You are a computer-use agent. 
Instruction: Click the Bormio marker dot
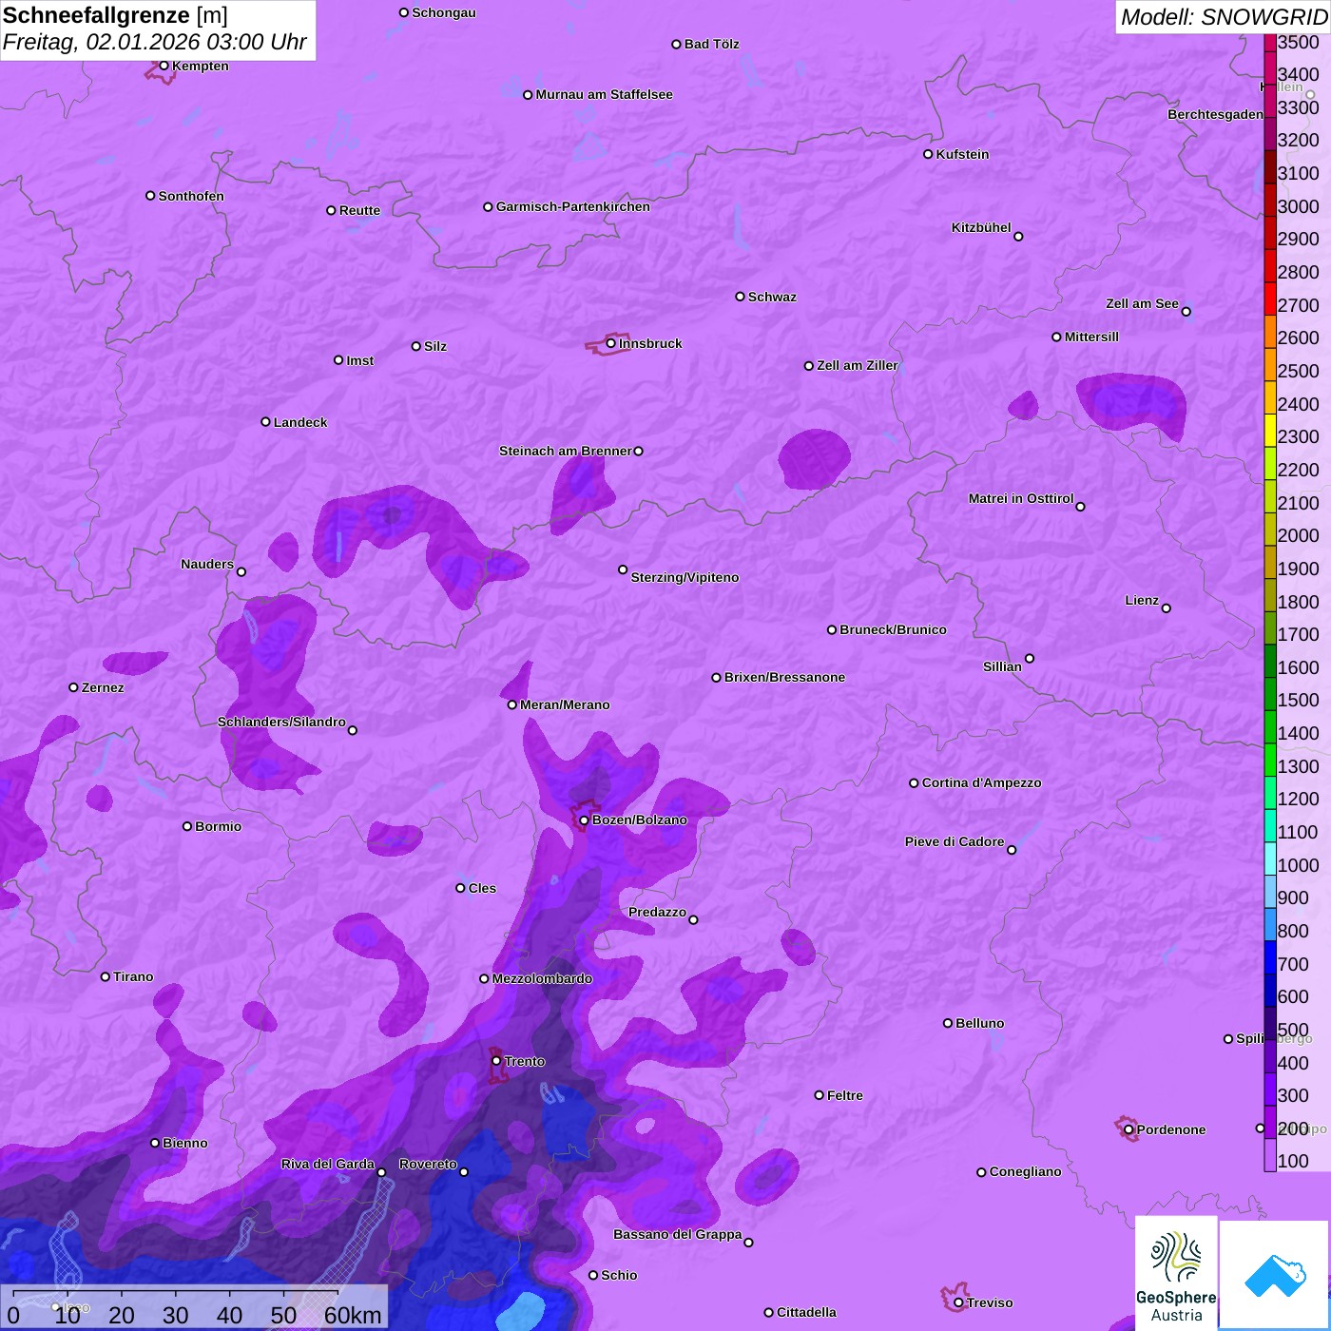[x=187, y=826]
